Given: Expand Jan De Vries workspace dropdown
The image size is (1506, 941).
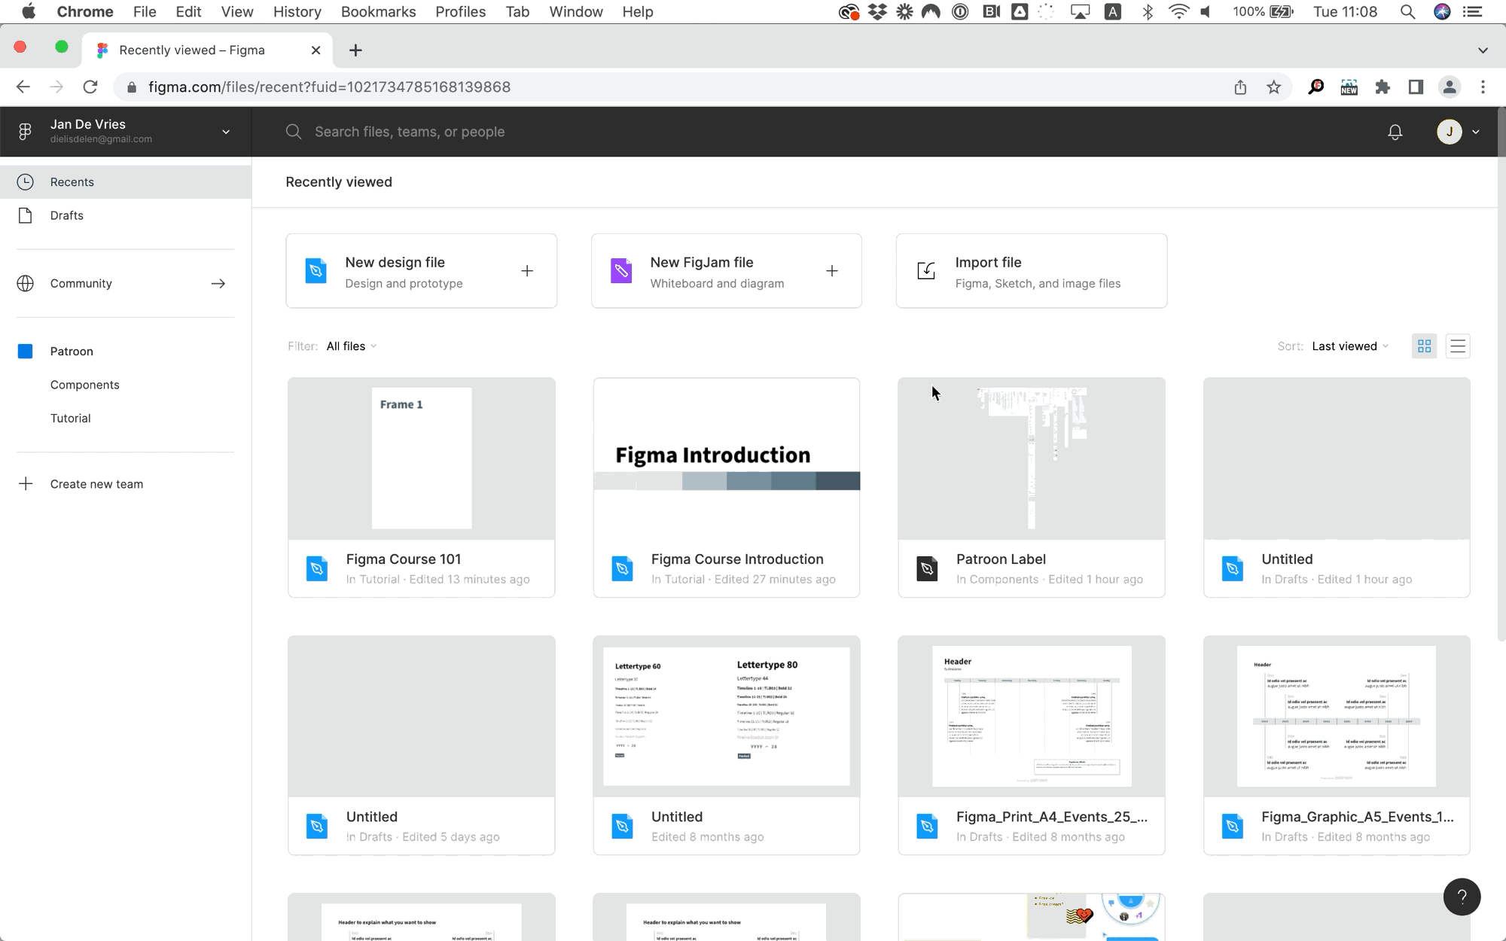Looking at the screenshot, I should pos(226,132).
